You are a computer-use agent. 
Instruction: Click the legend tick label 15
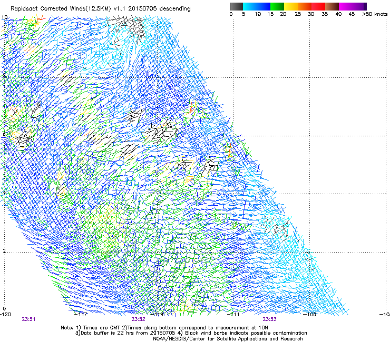tap(270, 14)
